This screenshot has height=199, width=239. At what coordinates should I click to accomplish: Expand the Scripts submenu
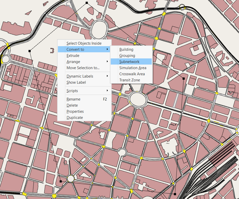tap(72, 91)
